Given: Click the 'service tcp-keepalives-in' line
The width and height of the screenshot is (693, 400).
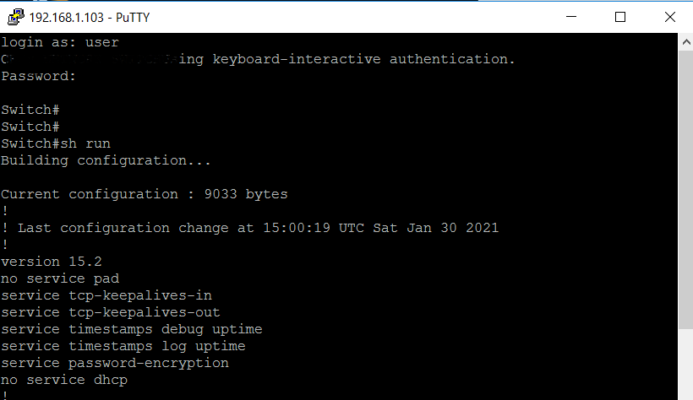Looking at the screenshot, I should [106, 295].
